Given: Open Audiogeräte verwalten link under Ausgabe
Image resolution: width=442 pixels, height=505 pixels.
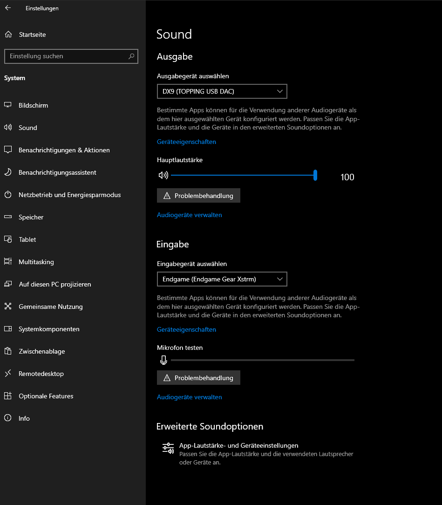Looking at the screenshot, I should point(189,215).
